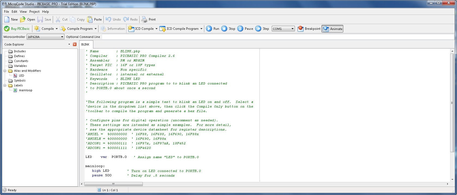Step through the code
Viewport: 457px width, 195px height.
[262, 29]
